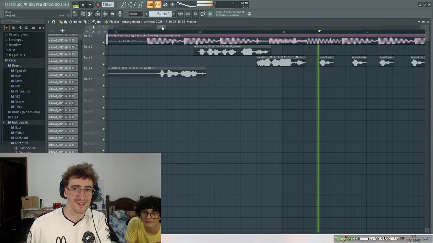Select the playback tool in playlist toolbar
Viewport: 433px width, 243px height.
point(99,22)
